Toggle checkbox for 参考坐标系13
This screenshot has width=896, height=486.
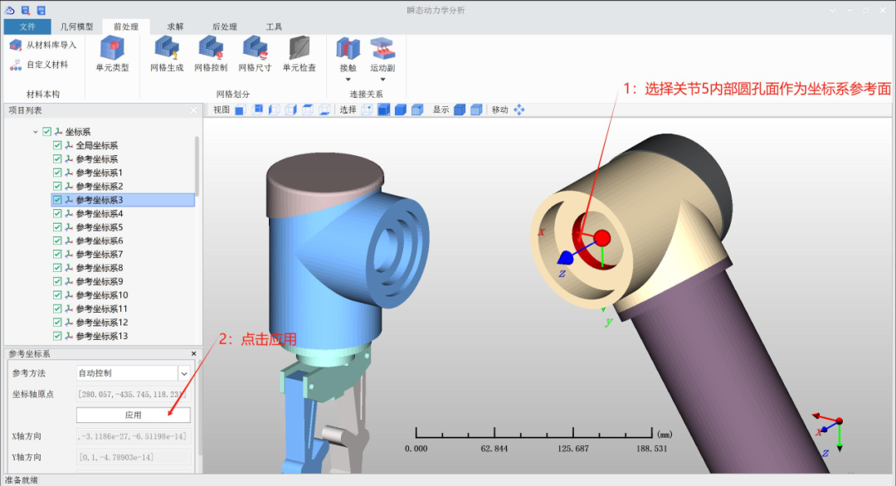click(57, 337)
